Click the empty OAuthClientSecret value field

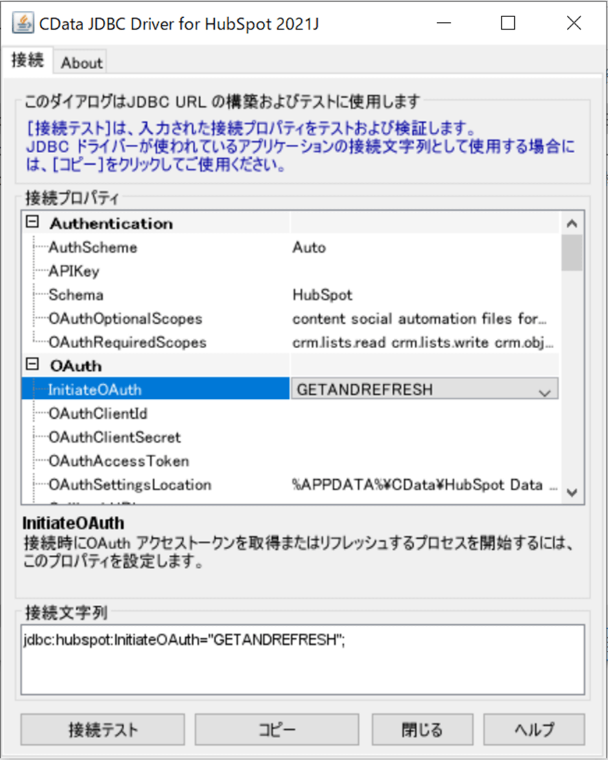[x=424, y=437]
